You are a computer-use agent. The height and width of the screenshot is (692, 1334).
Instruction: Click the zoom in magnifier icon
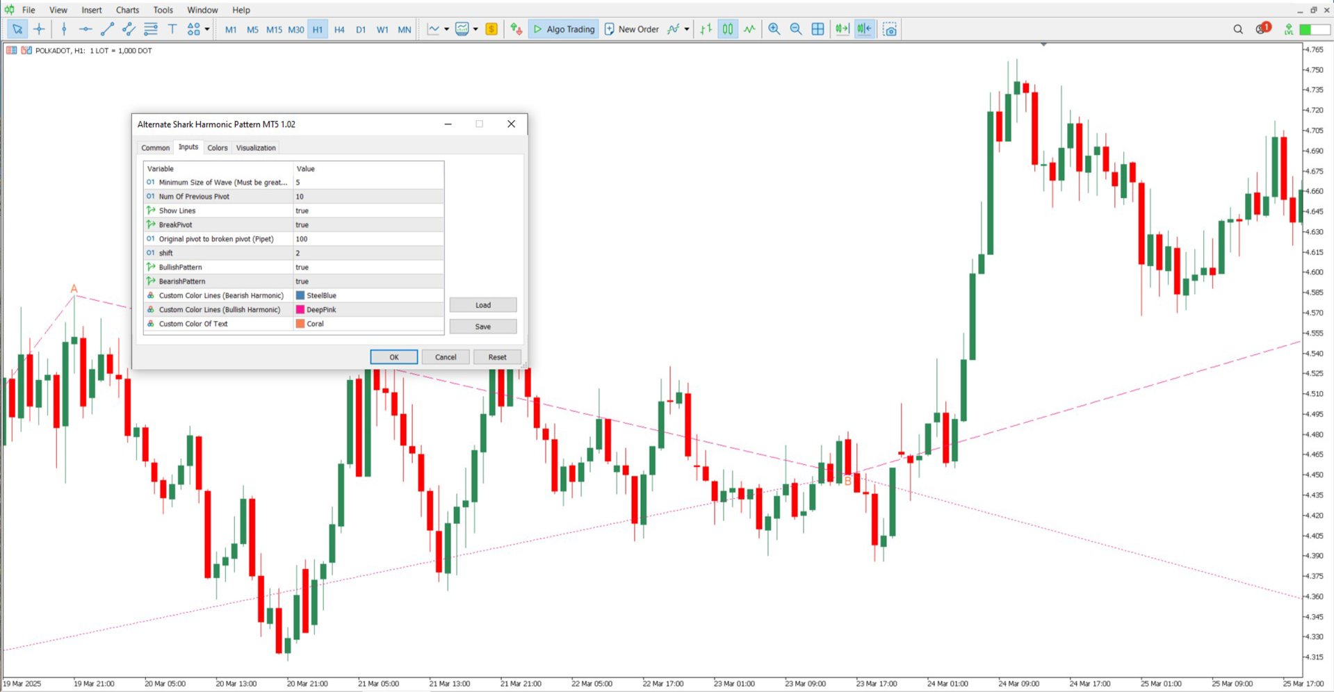pyautogui.click(x=774, y=29)
